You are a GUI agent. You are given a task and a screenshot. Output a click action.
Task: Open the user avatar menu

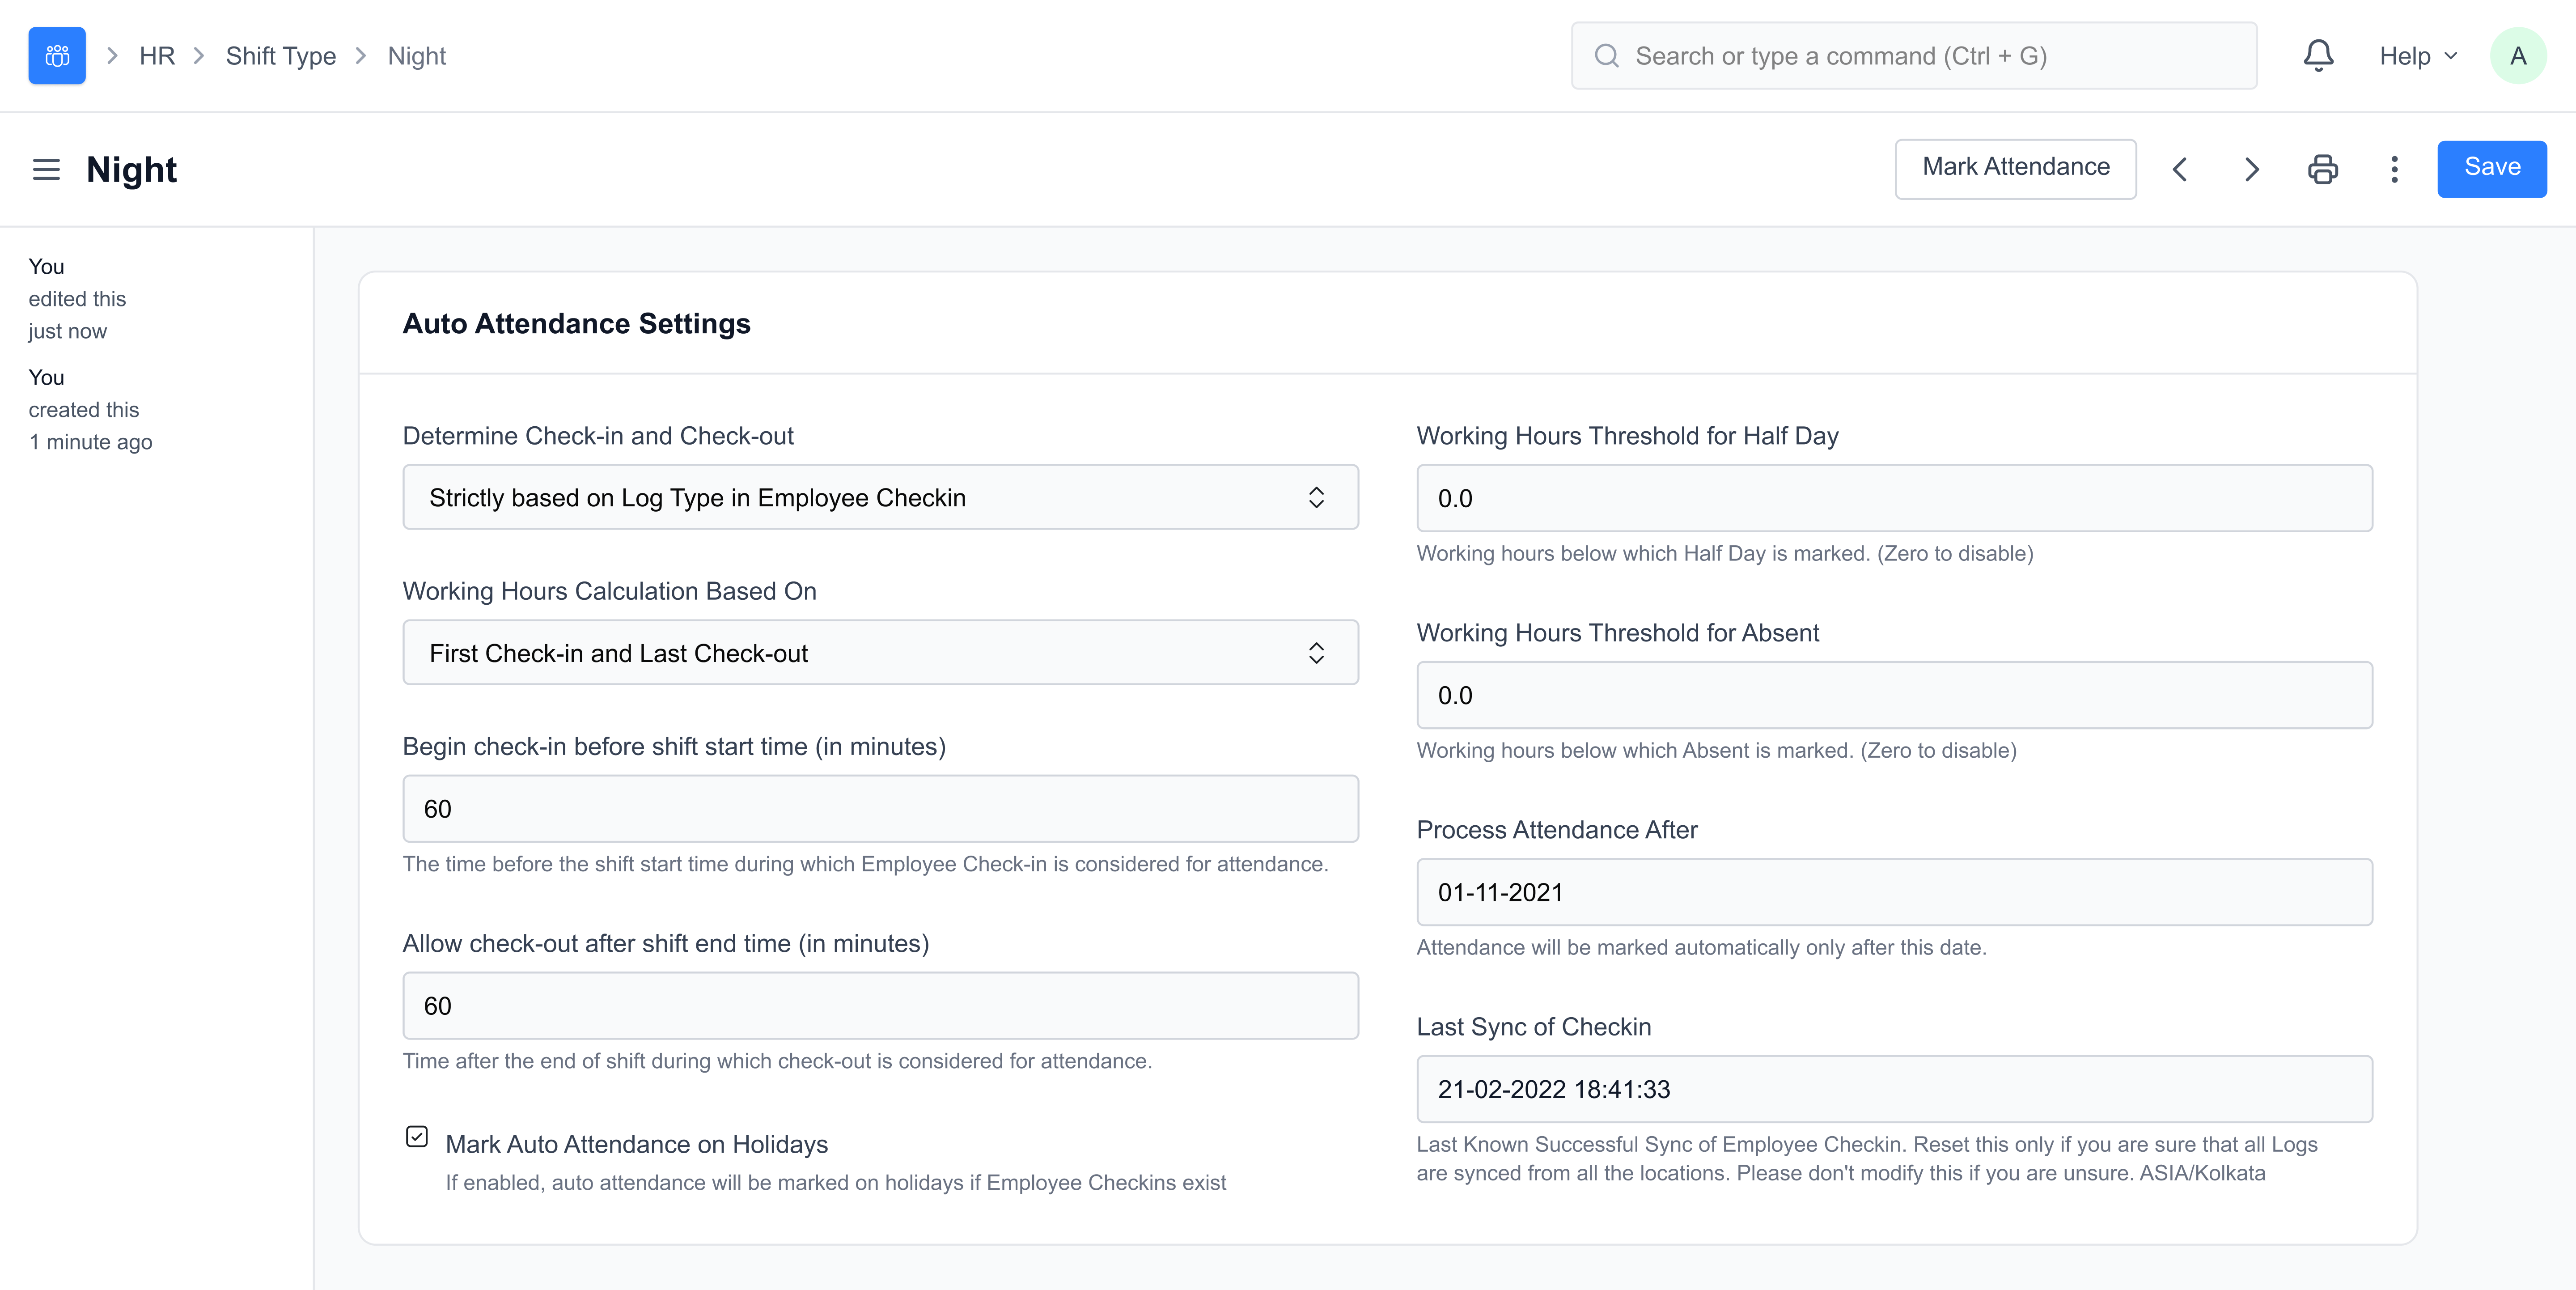pos(2519,55)
